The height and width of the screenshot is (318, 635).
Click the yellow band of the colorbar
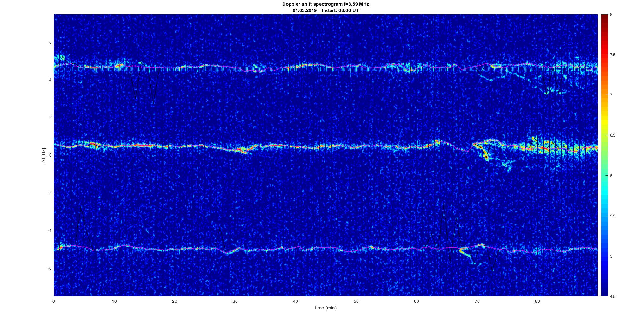(604, 122)
